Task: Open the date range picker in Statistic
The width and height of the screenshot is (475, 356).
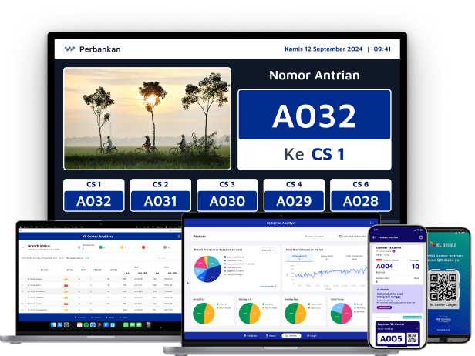Action: point(353,237)
